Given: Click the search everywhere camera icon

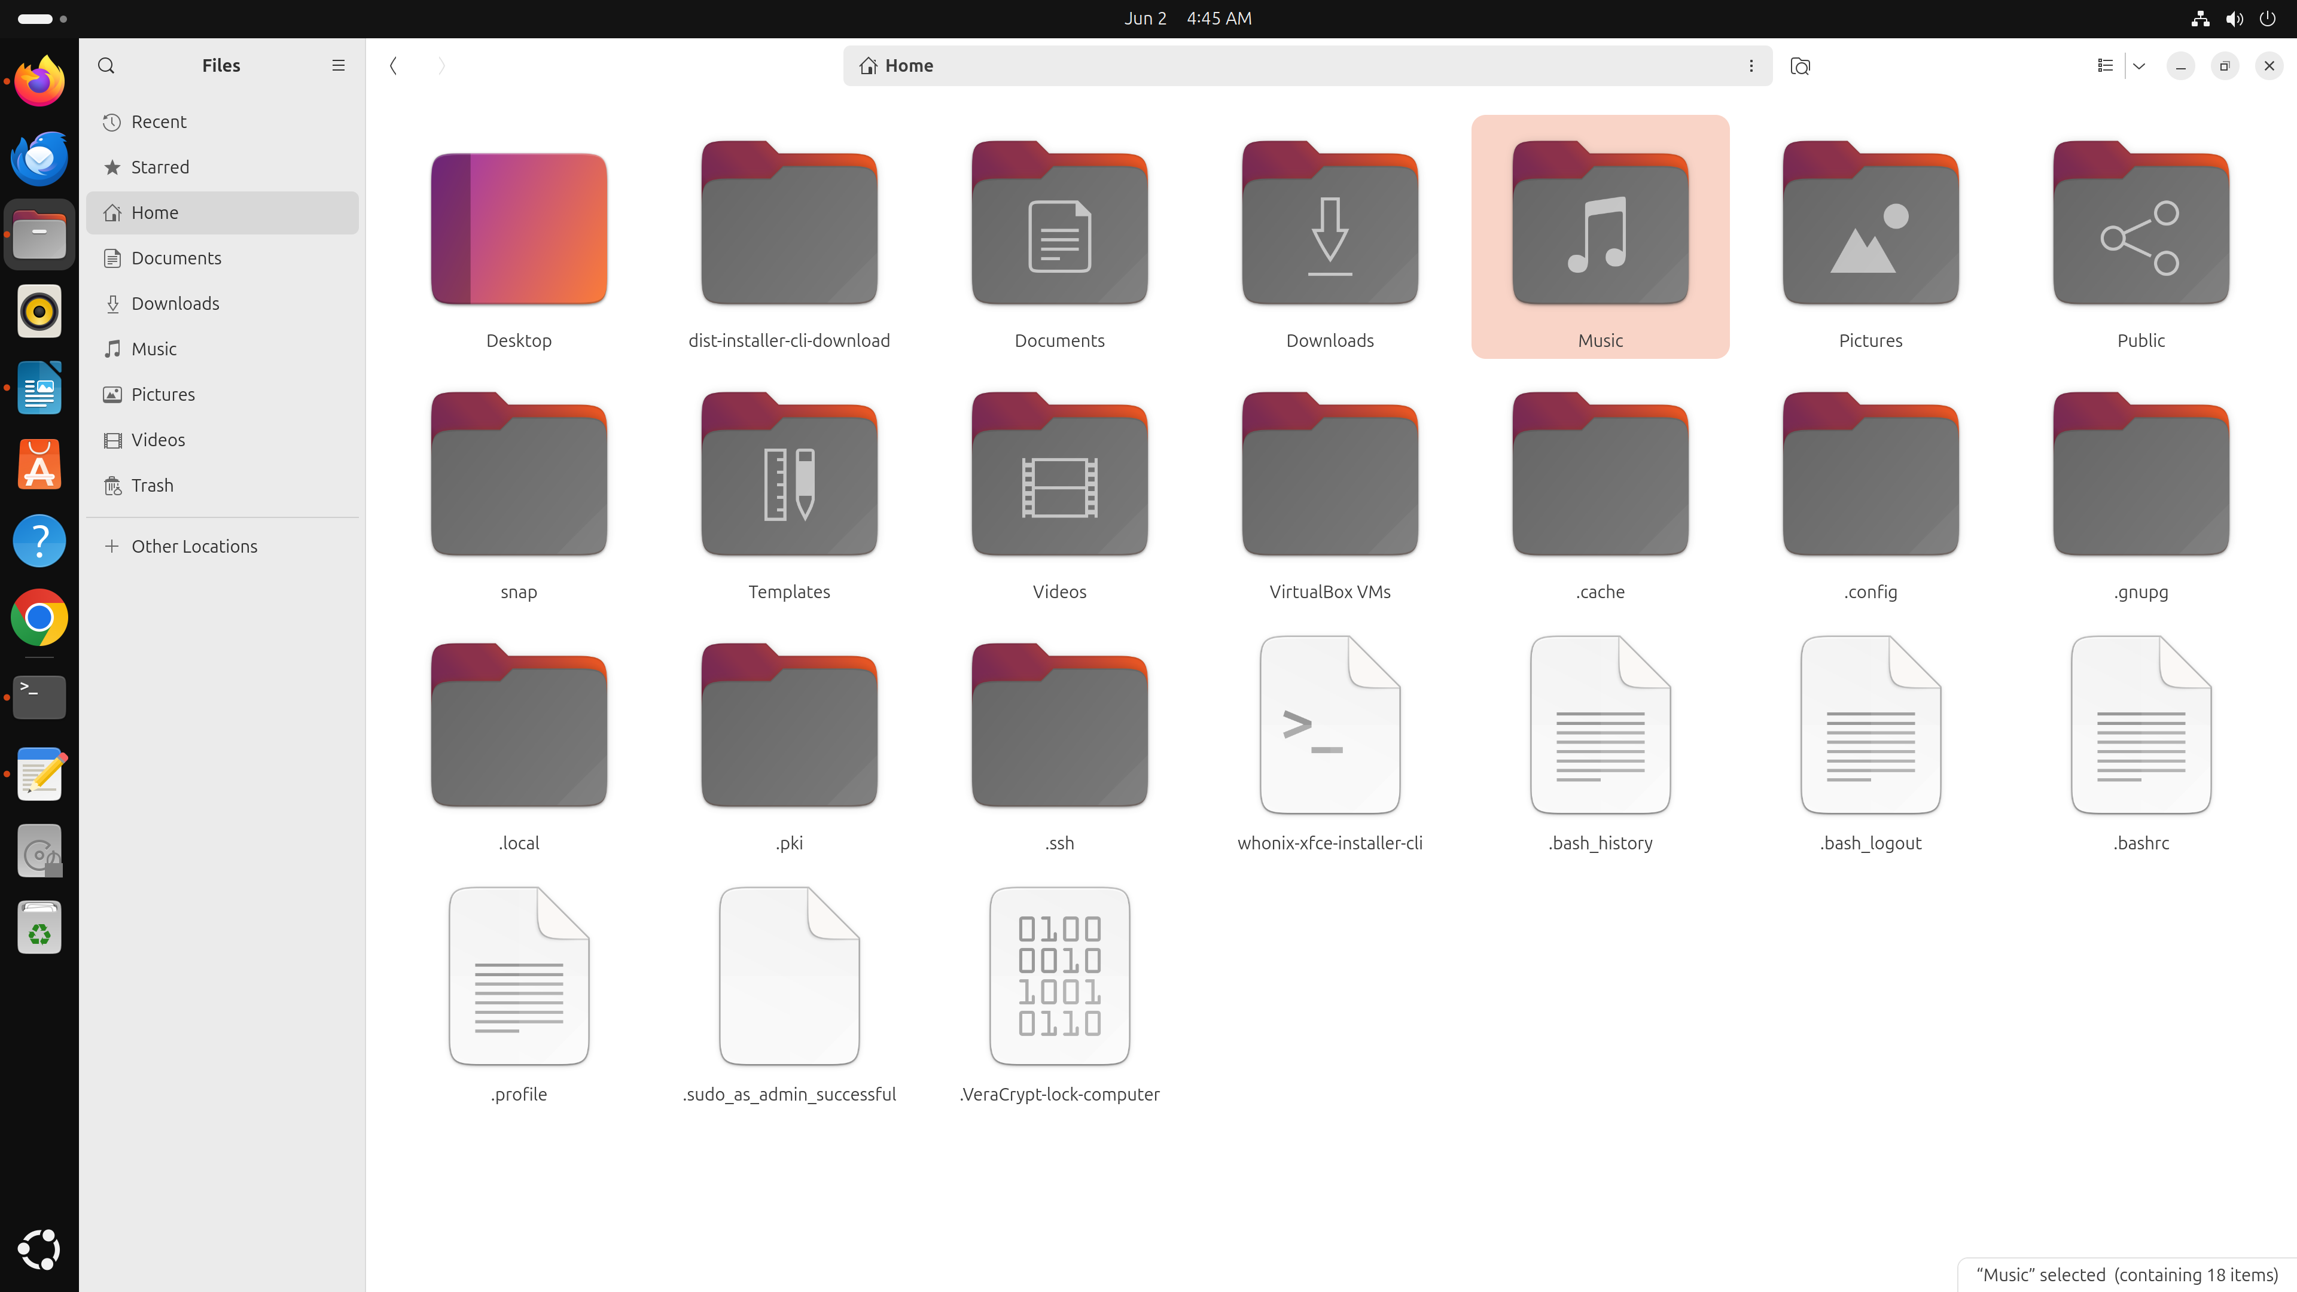Looking at the screenshot, I should (x=1799, y=66).
